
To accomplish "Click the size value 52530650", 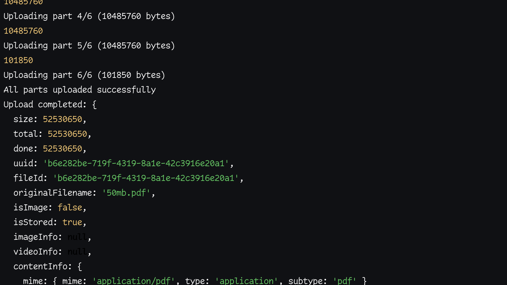I will coord(62,119).
